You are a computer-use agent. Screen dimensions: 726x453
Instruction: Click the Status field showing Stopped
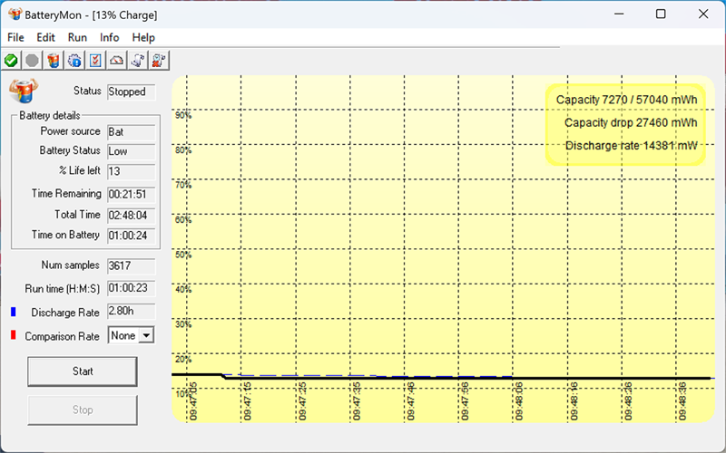coord(132,92)
